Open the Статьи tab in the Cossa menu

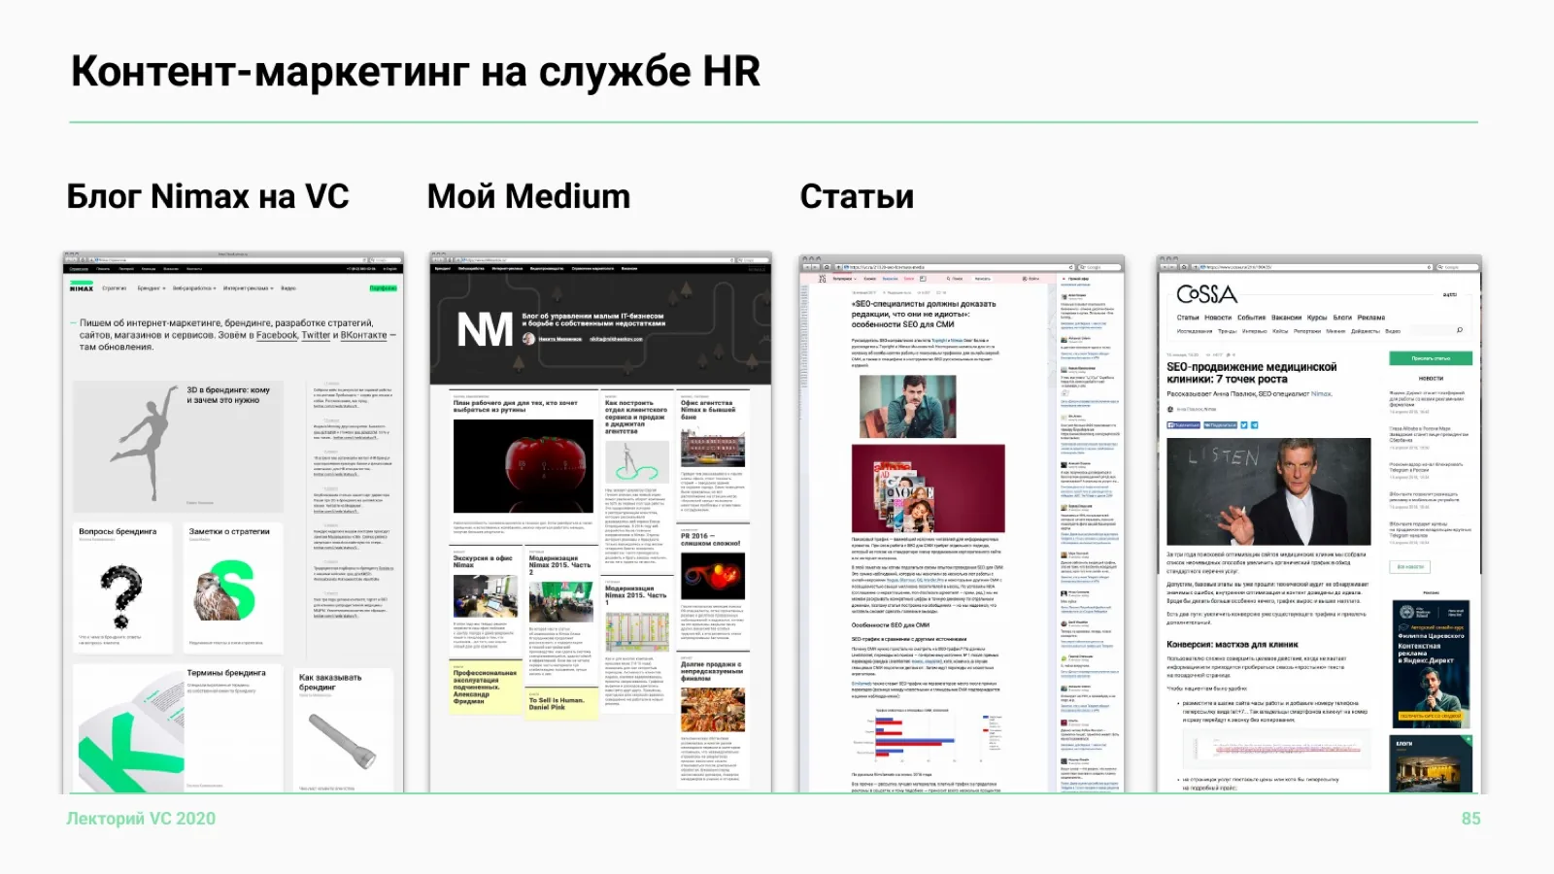click(x=1188, y=318)
